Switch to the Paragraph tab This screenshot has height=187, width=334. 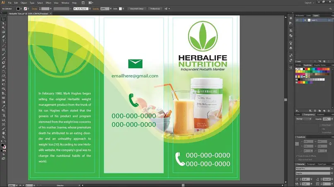[x=311, y=164]
